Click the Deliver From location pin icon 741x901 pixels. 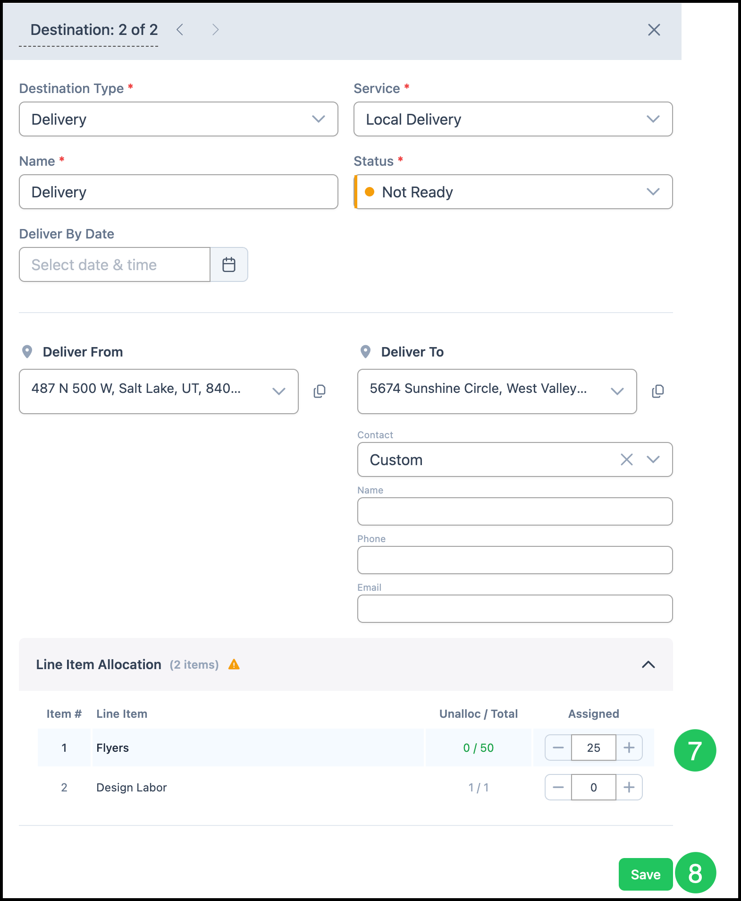(27, 352)
